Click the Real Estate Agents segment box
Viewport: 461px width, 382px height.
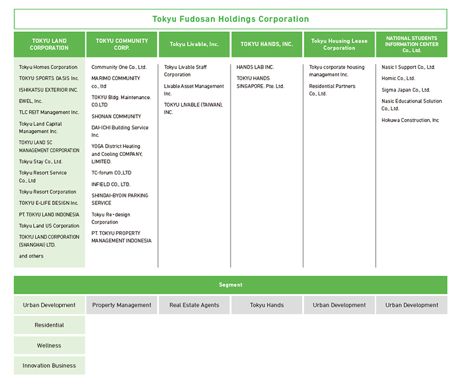pyautogui.click(x=194, y=305)
